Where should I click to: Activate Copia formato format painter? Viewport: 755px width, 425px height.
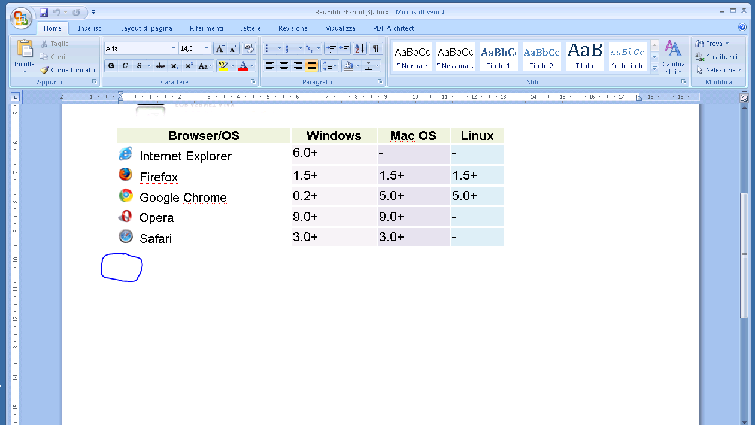[x=68, y=70]
